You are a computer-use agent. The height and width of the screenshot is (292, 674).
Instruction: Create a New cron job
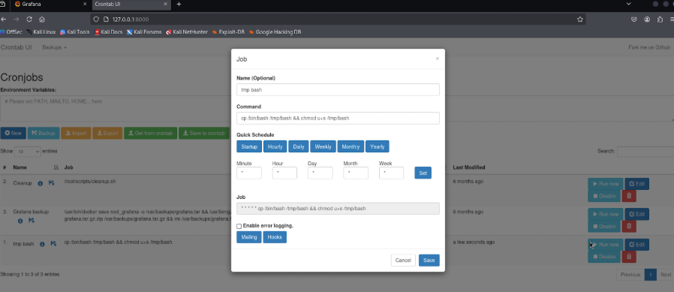(x=14, y=134)
